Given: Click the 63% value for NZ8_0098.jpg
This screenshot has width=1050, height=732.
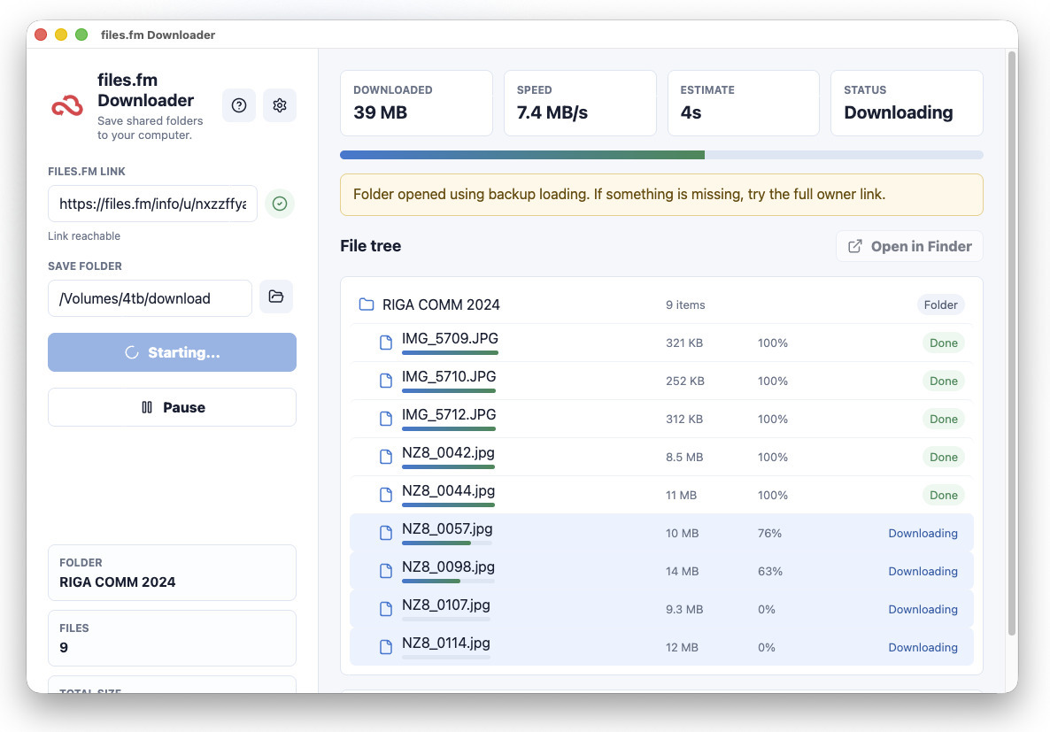Looking at the screenshot, I should coord(770,571).
